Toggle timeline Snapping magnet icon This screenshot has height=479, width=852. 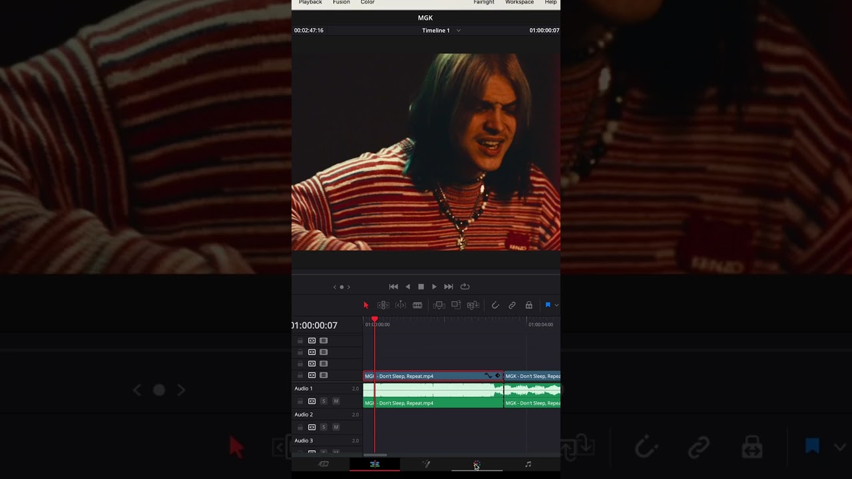pos(495,305)
